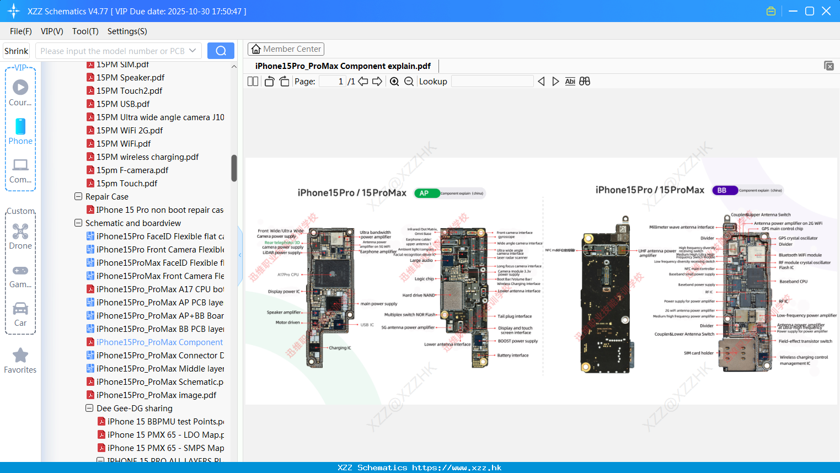Open iPhone15Pro_ProMax AP+BB Board file

(x=155, y=315)
